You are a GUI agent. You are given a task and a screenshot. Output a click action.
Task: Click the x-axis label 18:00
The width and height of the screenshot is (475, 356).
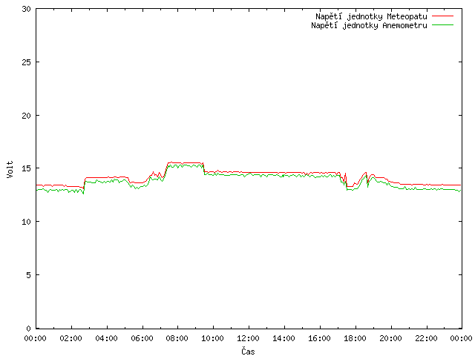click(355, 338)
